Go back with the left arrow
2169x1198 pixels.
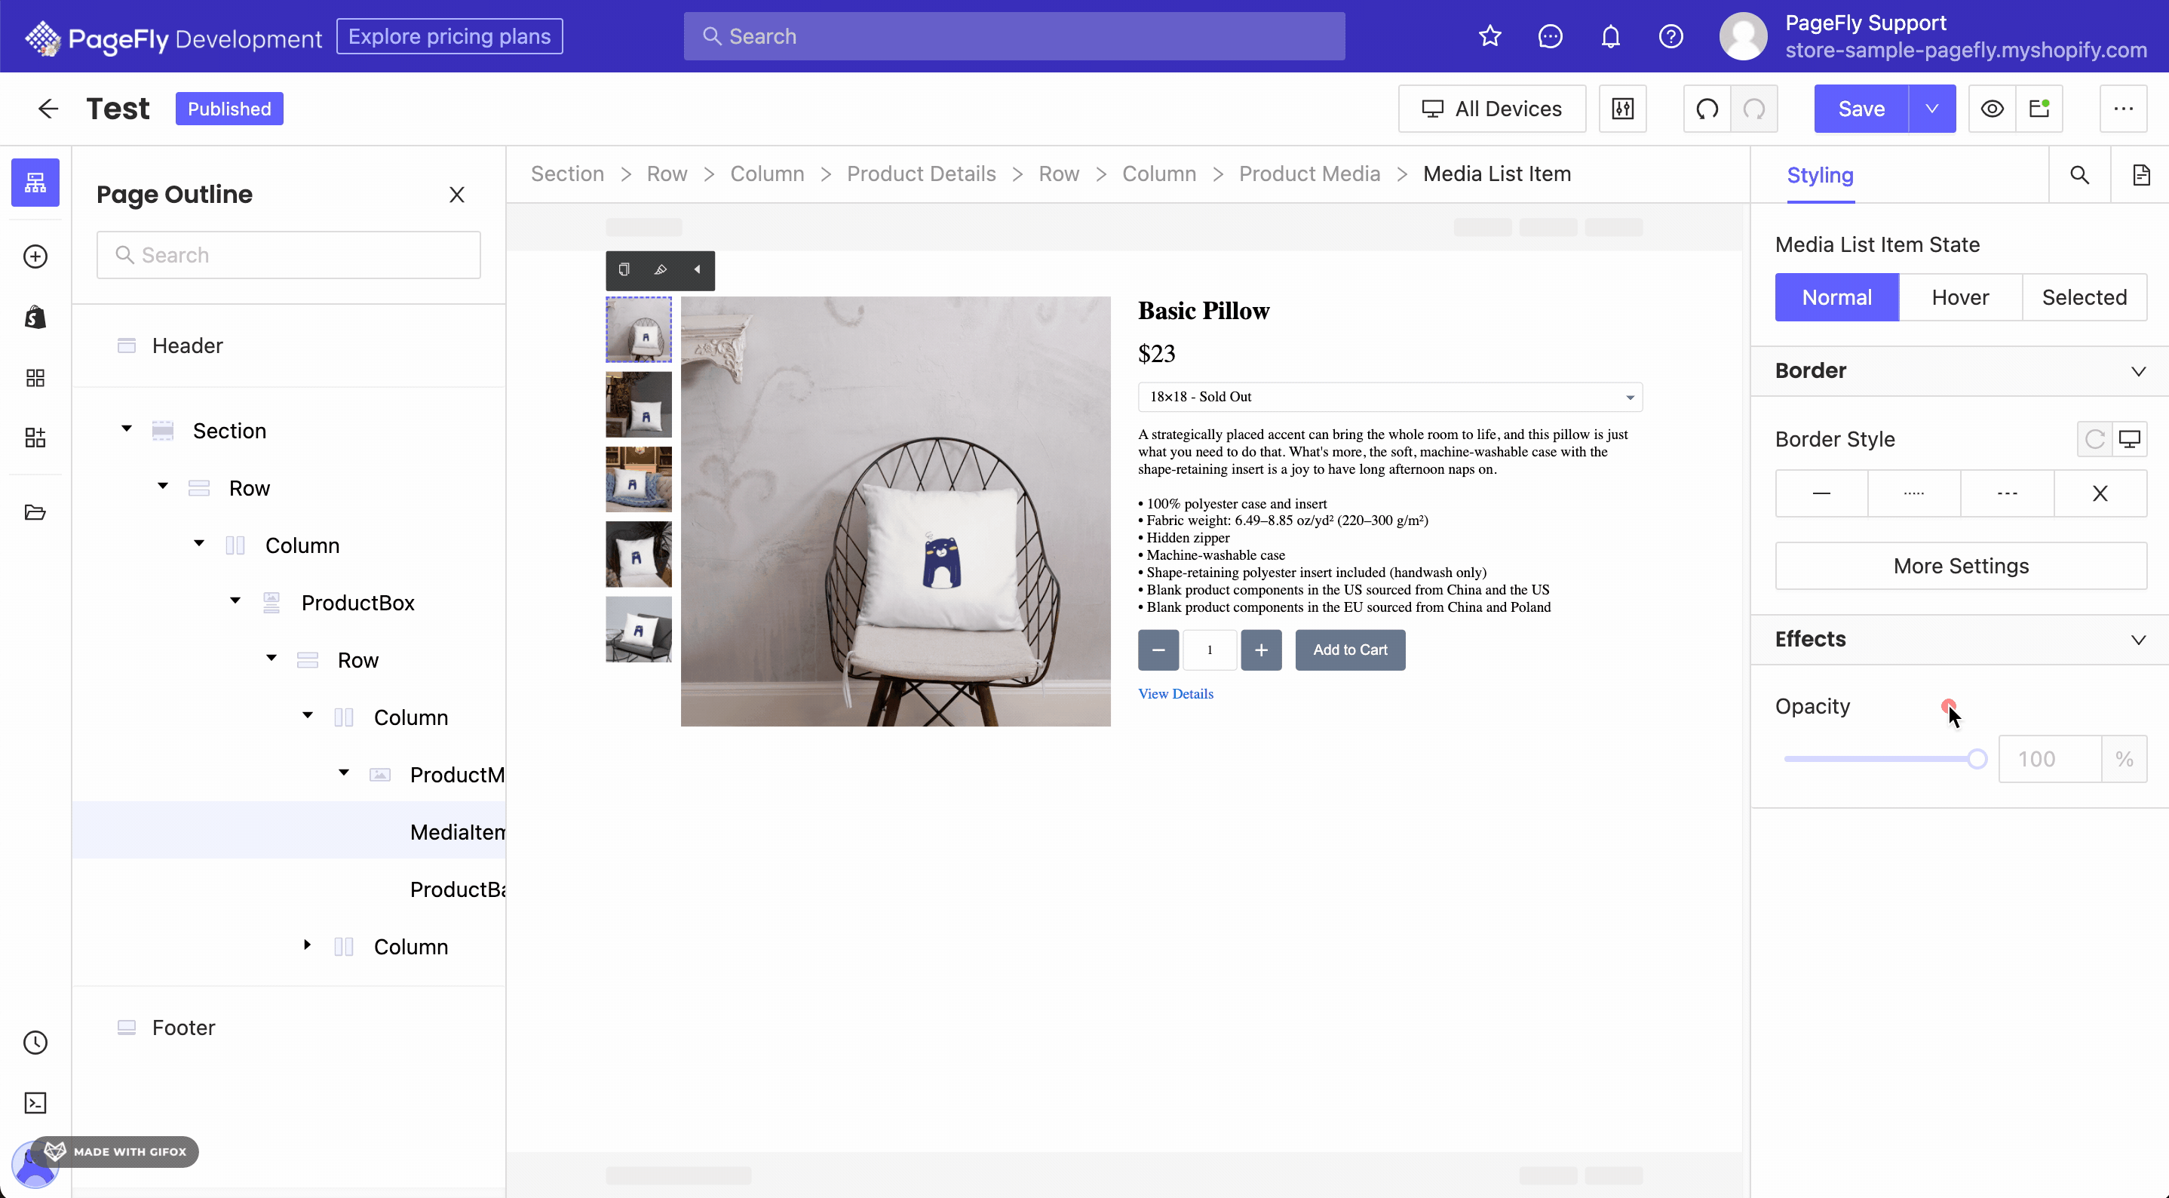(x=48, y=109)
